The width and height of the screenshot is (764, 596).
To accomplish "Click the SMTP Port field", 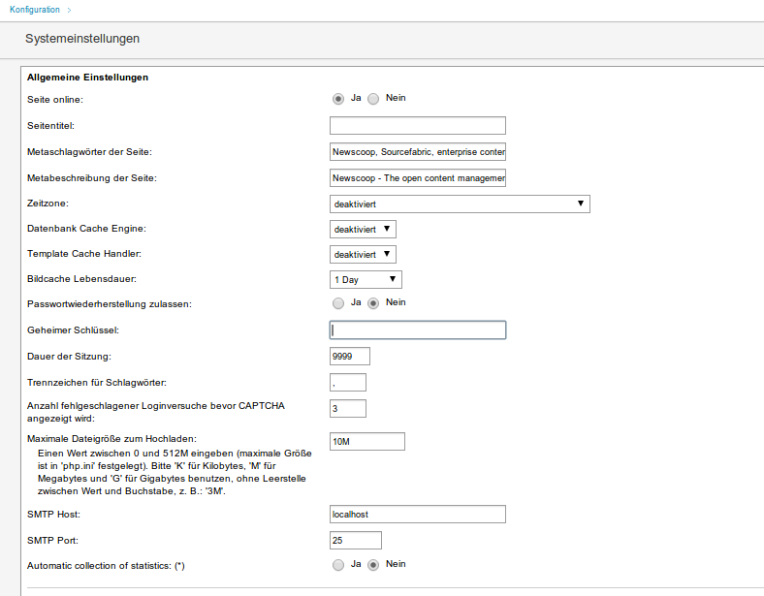I will (x=356, y=541).
